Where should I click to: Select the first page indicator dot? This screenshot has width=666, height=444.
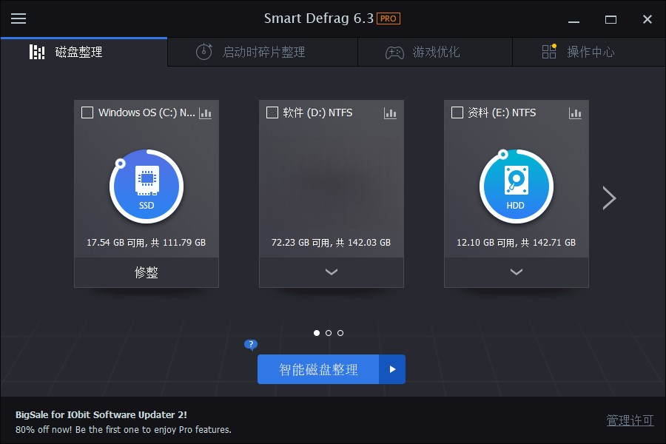coord(317,333)
